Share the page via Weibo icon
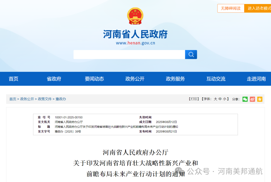The width and height of the screenshot is (271, 182). point(252,99)
